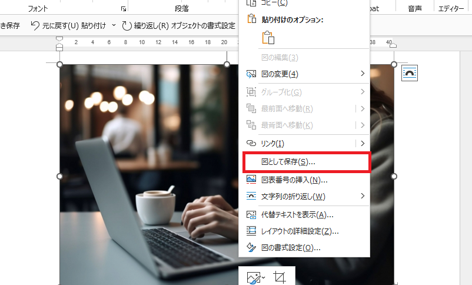Click the top-left image resize handle
This screenshot has height=285, width=472.
[59, 64]
